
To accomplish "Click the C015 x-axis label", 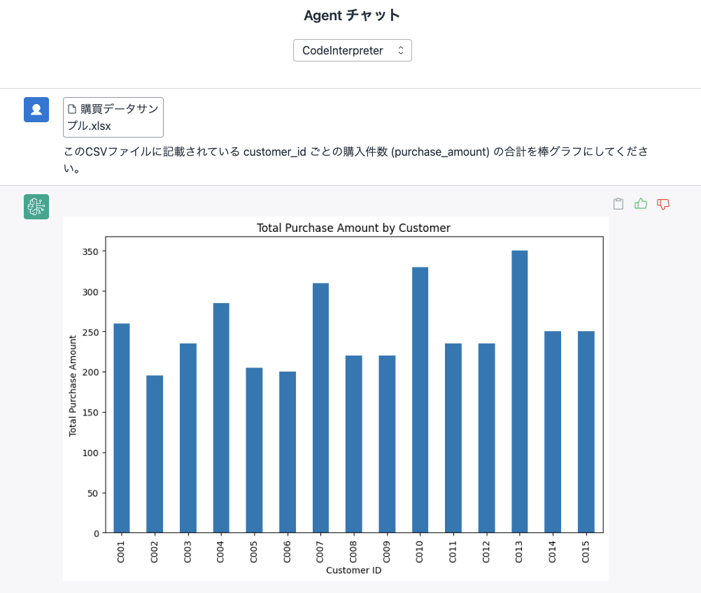I will 586,552.
